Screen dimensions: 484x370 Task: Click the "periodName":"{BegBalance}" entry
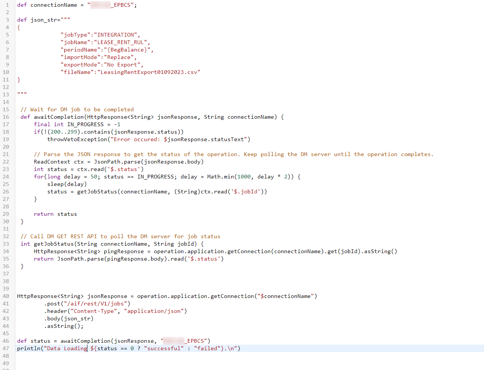pos(107,50)
